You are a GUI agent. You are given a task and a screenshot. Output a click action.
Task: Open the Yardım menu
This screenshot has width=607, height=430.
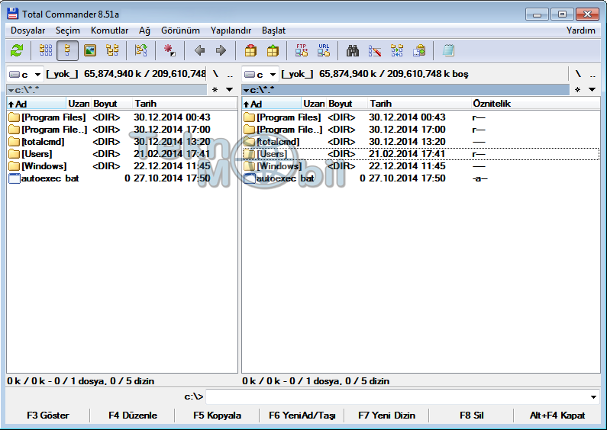click(581, 30)
